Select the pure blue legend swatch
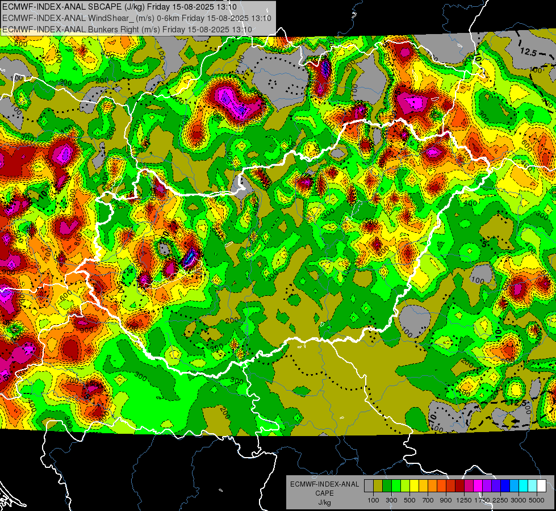556x511 pixels. (x=505, y=486)
